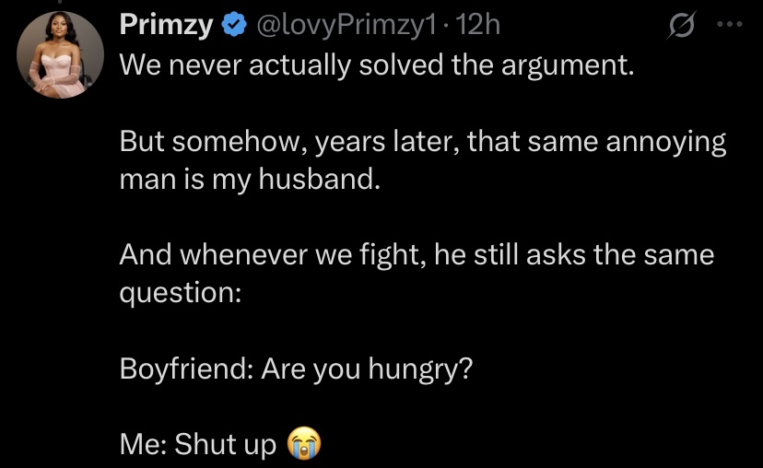Screen dimensions: 763x468
Task: Click the Primzy display name
Action: tap(166, 24)
